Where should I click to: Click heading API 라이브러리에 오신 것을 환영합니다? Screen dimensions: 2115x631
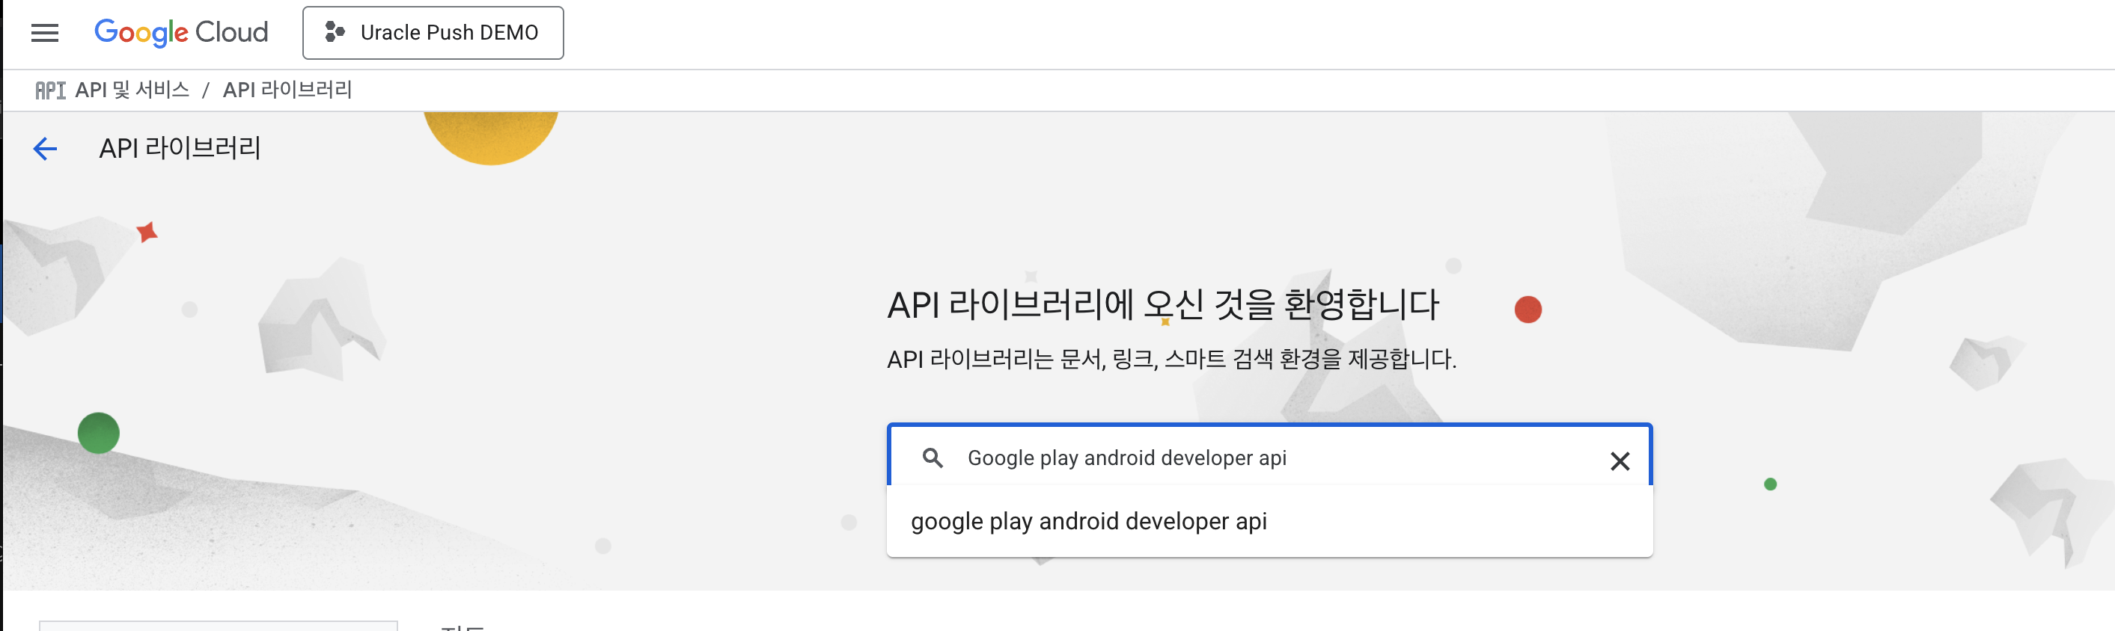[1162, 304]
